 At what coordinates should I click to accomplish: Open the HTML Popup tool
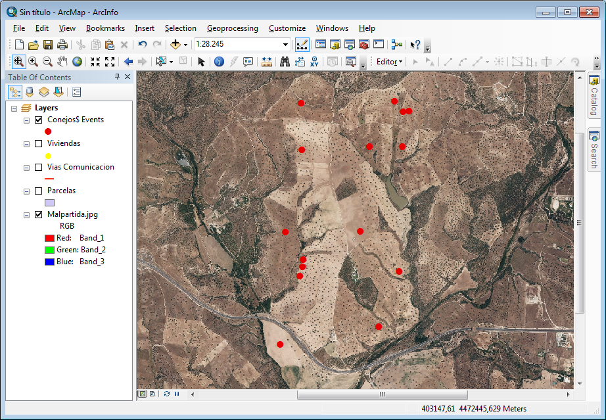click(x=248, y=61)
